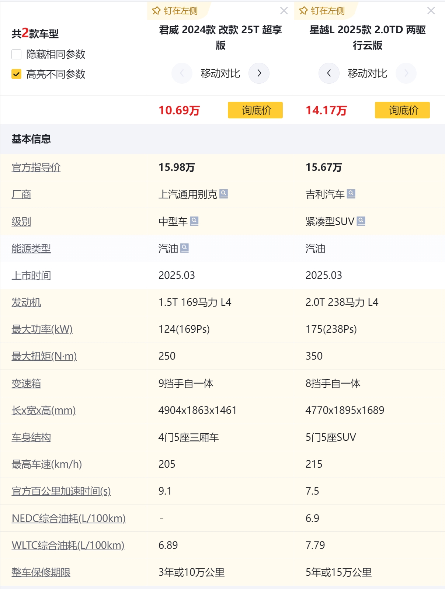
Task: Click 3年或10万公里 warranty value
Action: [191, 572]
